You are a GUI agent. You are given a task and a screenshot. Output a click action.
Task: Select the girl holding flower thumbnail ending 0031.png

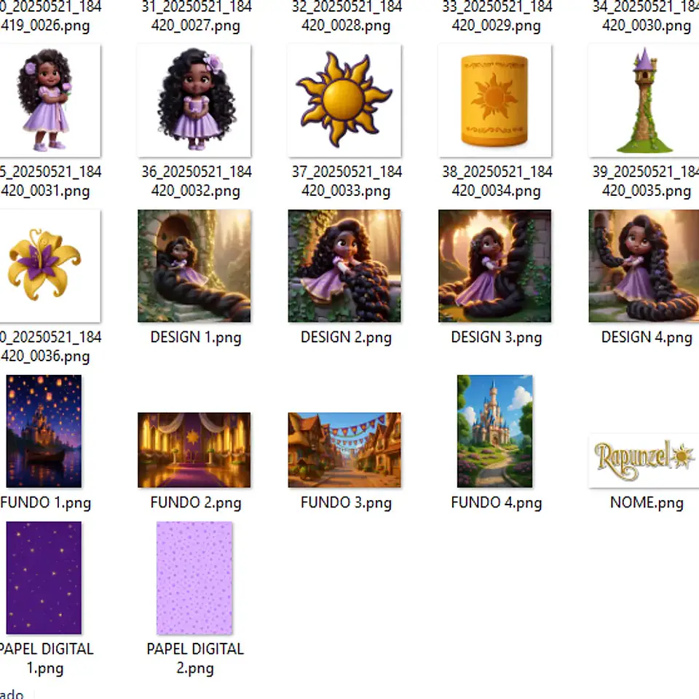click(x=50, y=100)
